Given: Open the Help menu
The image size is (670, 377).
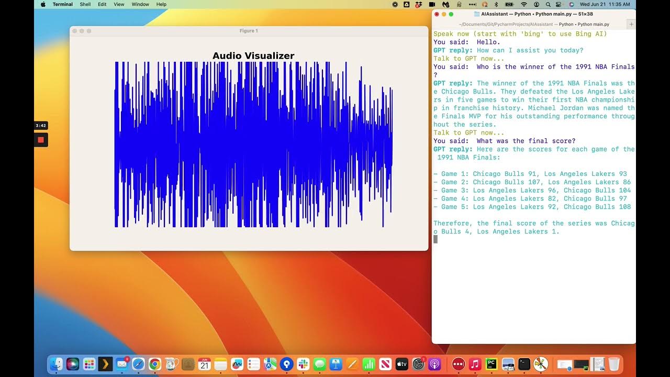Looking at the screenshot, I should (161, 4).
